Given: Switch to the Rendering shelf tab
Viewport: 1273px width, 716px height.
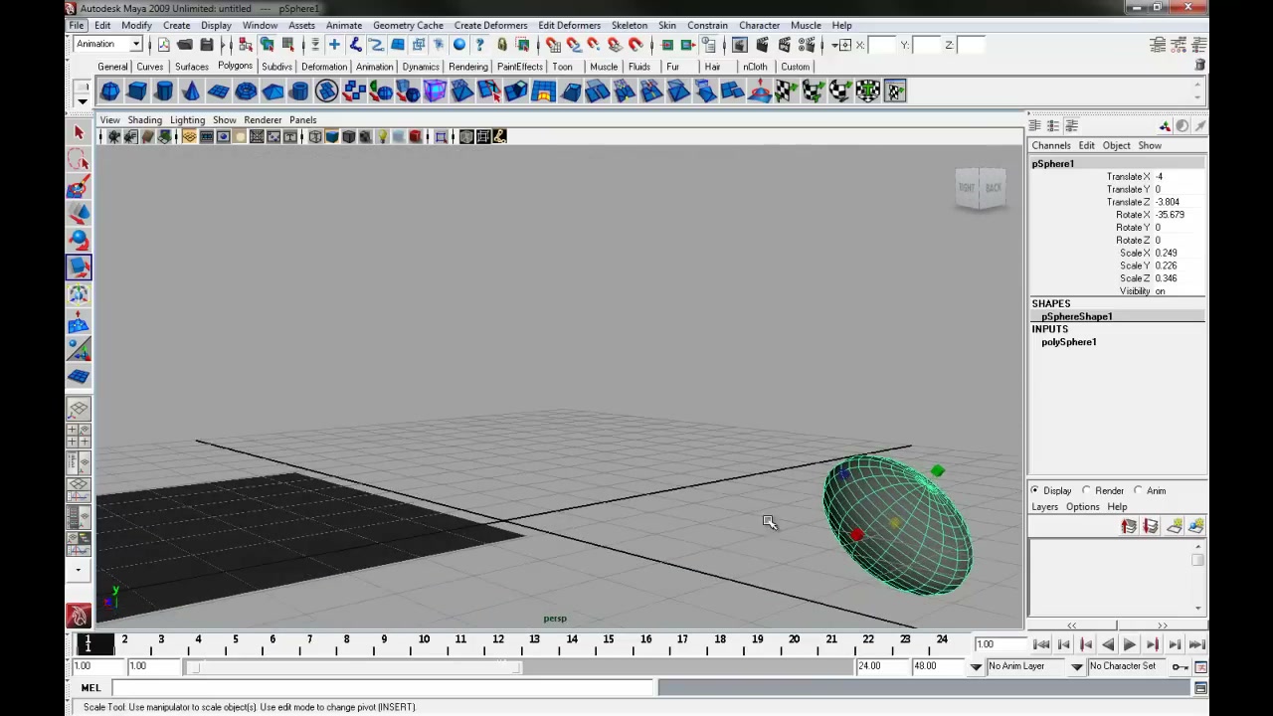Looking at the screenshot, I should (467, 67).
